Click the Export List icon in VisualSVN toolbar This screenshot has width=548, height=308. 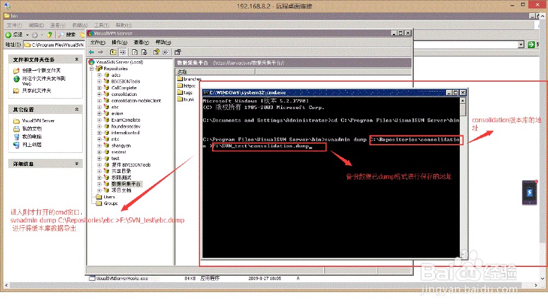[144, 52]
